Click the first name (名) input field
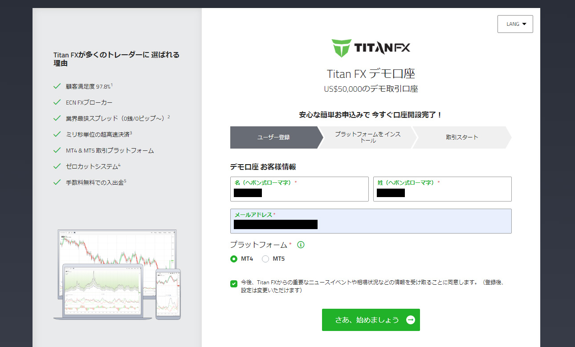The image size is (575, 347). click(x=299, y=189)
